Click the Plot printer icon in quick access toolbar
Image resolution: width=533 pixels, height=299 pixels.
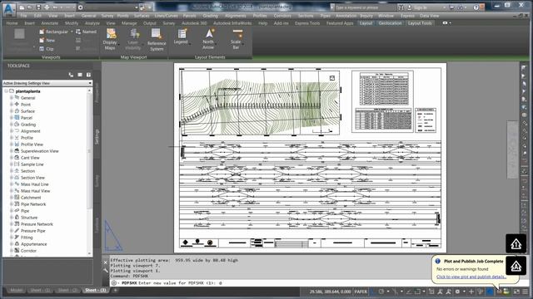(x=47, y=7)
